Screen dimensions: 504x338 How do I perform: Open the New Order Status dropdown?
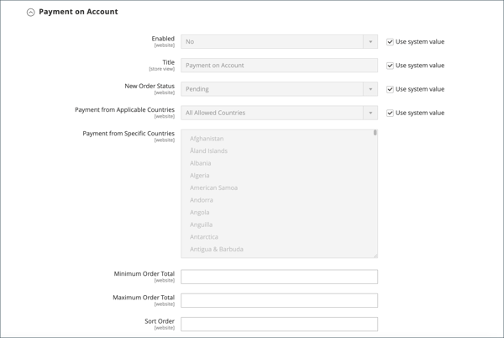[x=279, y=89]
